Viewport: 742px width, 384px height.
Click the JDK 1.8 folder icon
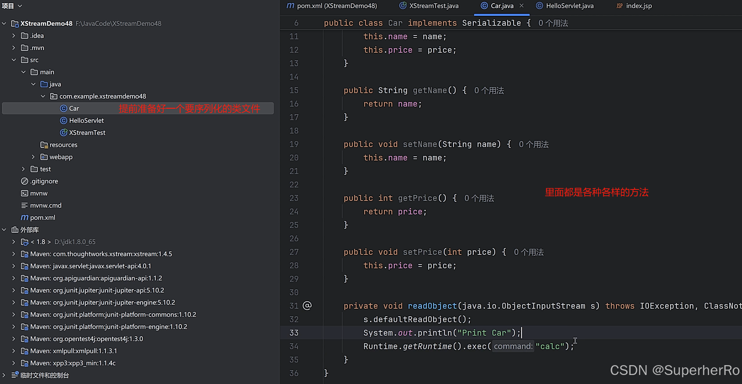[25, 242]
